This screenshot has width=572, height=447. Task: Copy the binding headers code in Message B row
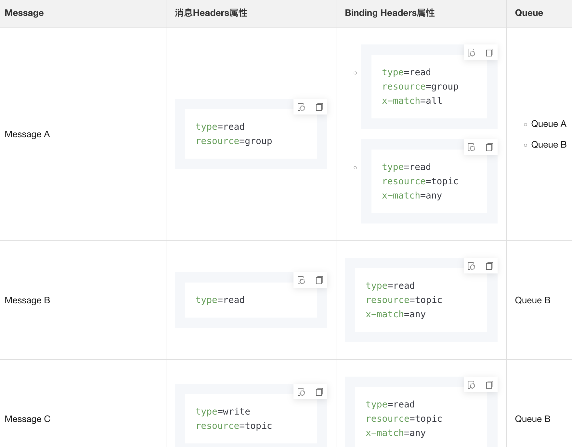coord(489,266)
